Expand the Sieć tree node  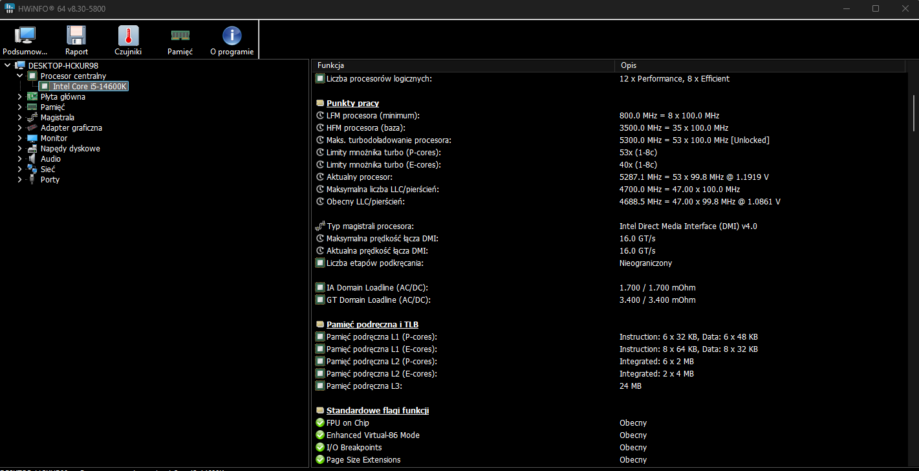19,170
